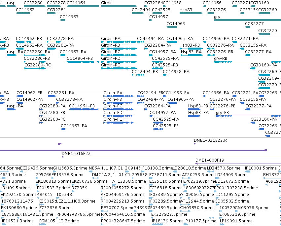Select protein Girdin-PA
Image resolution: width=281 pixels, height=226 pixels.
tap(119, 96)
